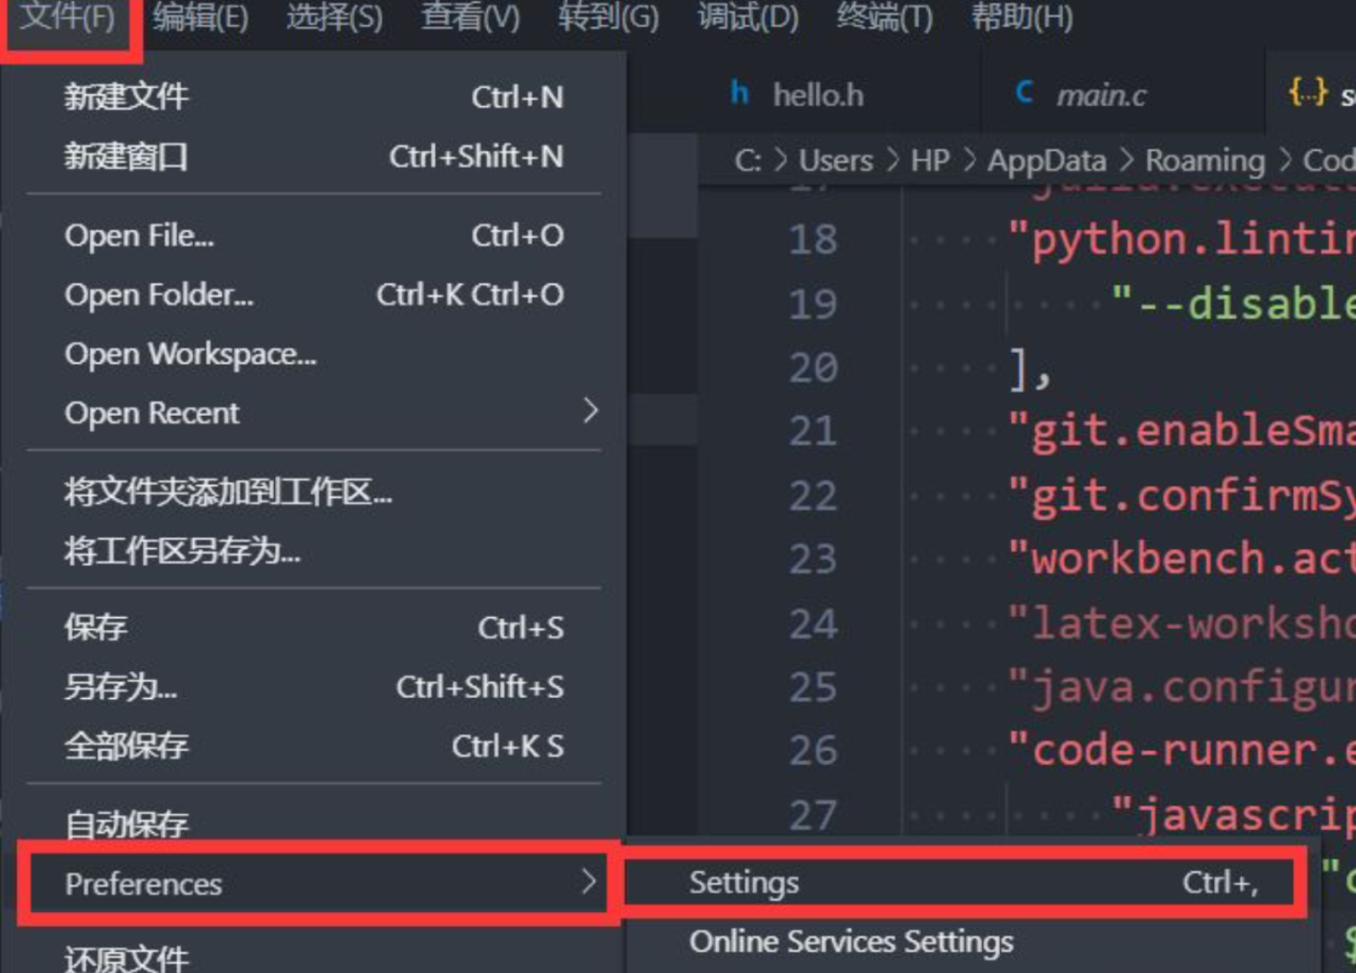Click the Users breadcrumb in the path
1356x973 pixels.
(835, 160)
